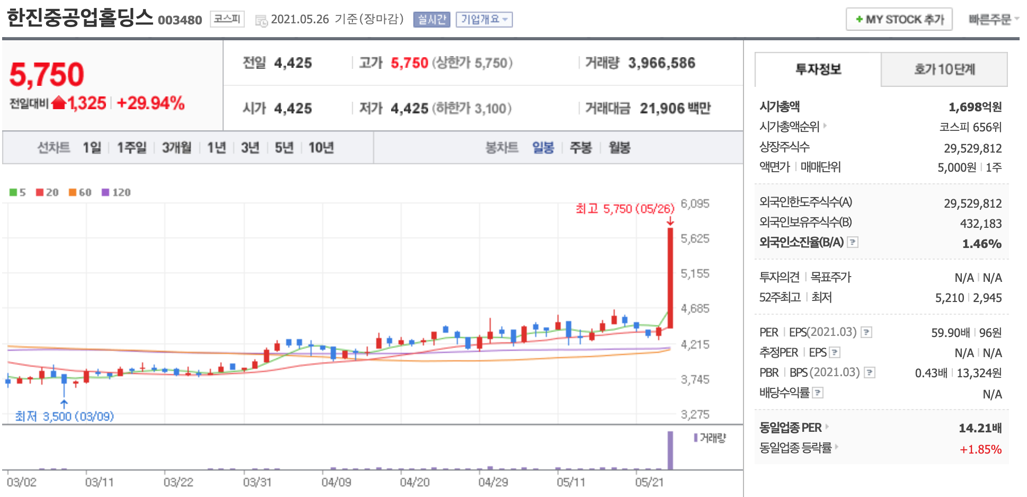
Task: Open the 기업개요 dropdown
Action: pos(484,20)
